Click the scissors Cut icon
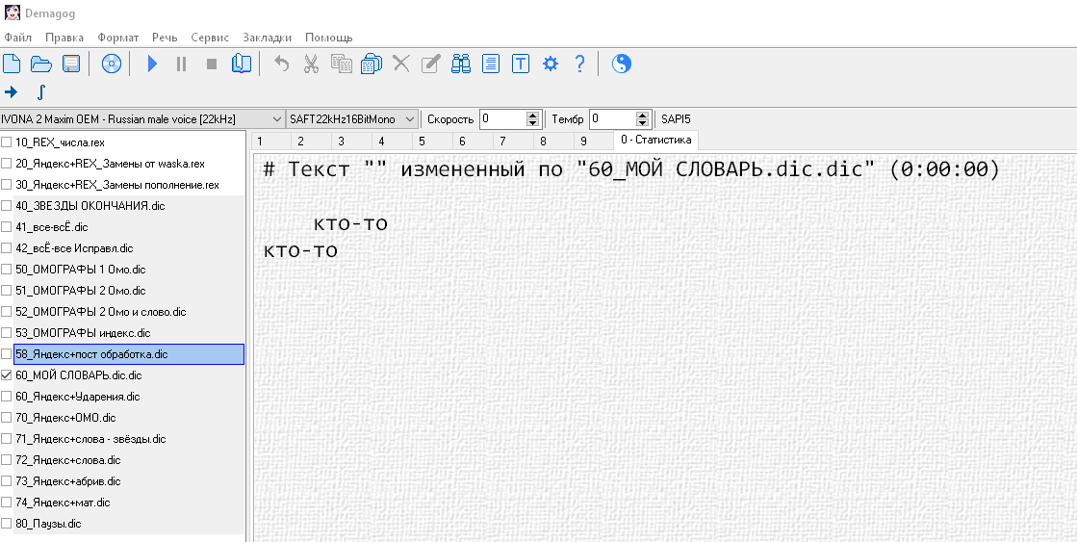This screenshot has height=542, width=1077. coord(311,65)
